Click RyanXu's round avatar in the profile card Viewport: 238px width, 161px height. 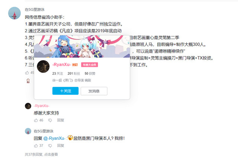tap(43, 67)
